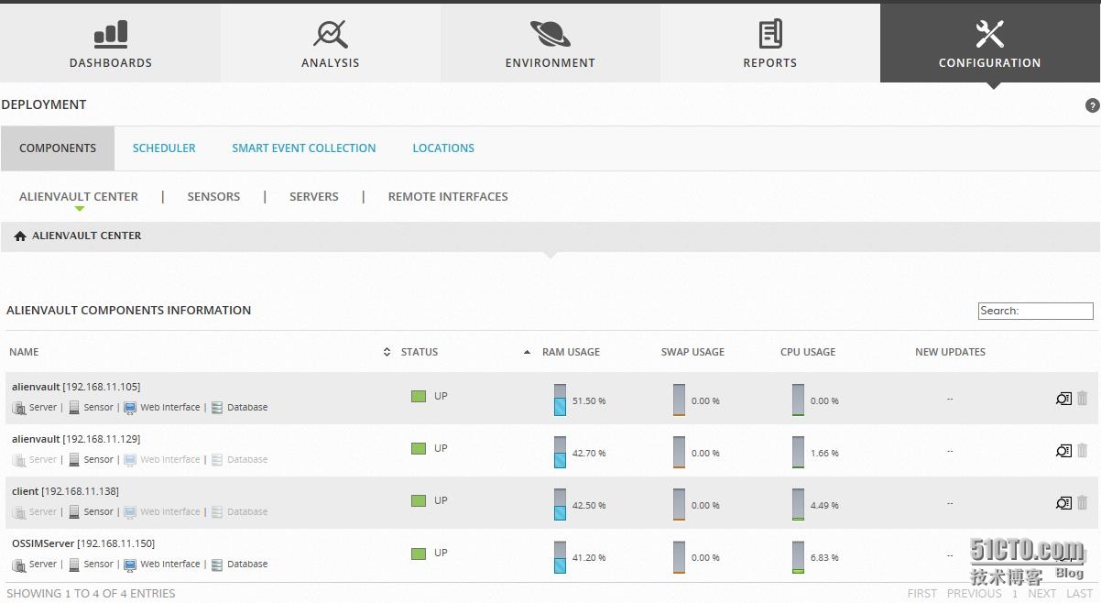Viewport: 1101px width, 603px height.
Task: Click Server icon for 192.168.11.105
Action: (19, 408)
